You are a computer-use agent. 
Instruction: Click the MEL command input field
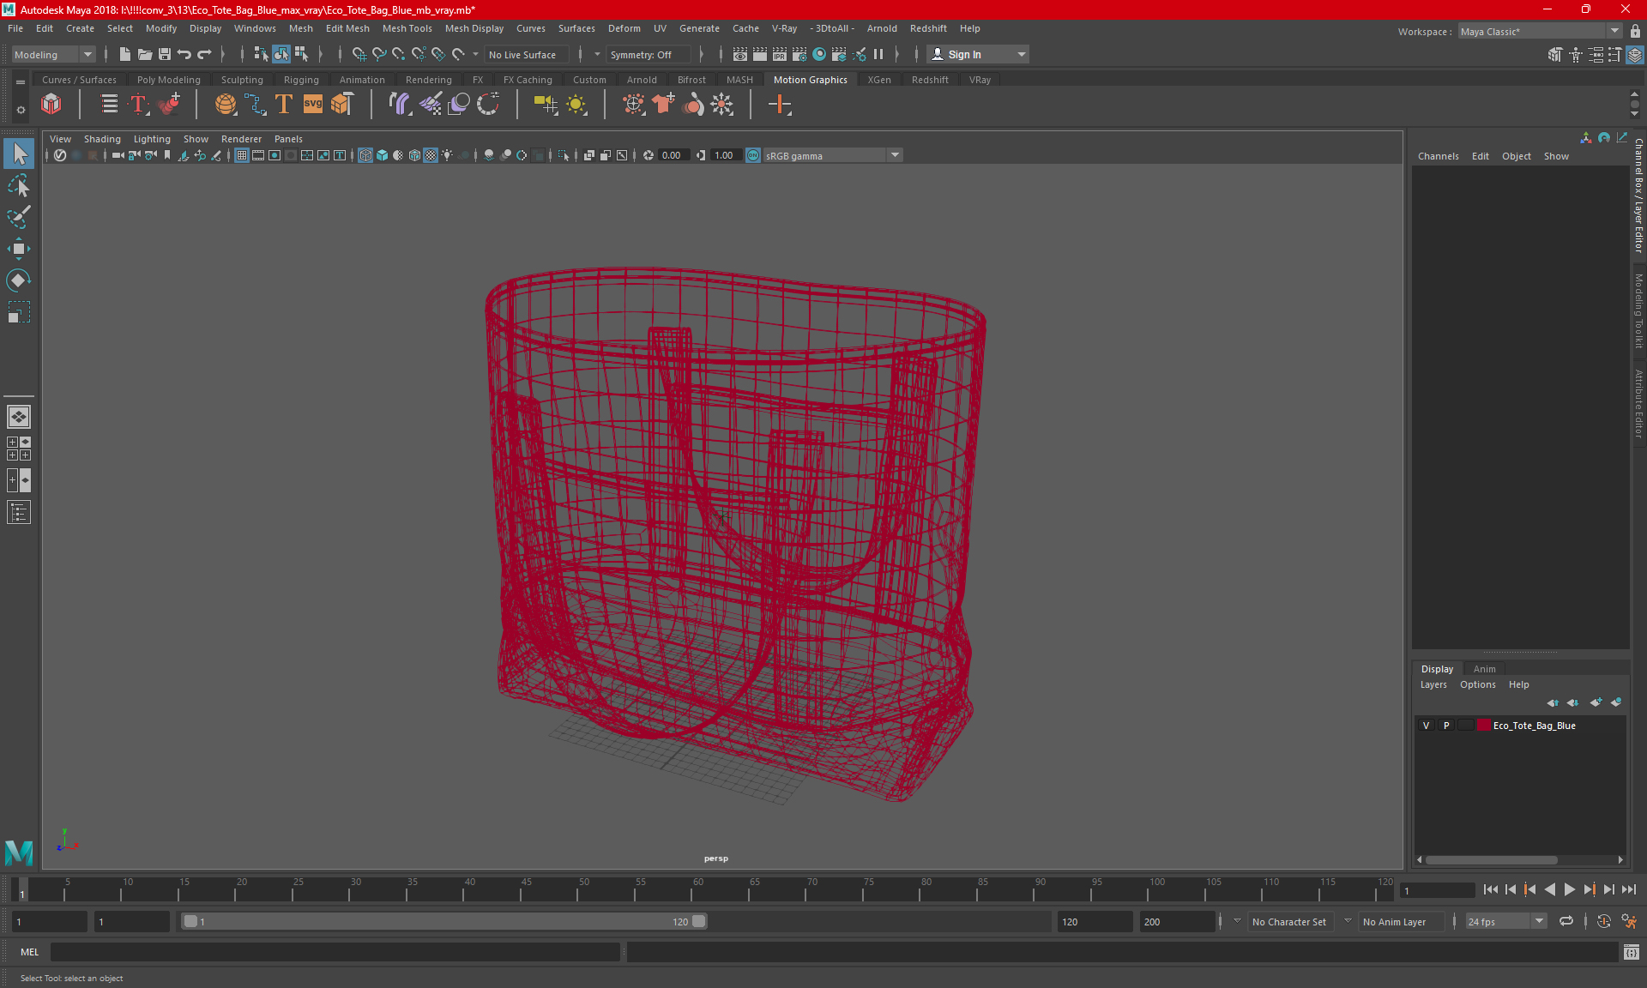point(335,952)
